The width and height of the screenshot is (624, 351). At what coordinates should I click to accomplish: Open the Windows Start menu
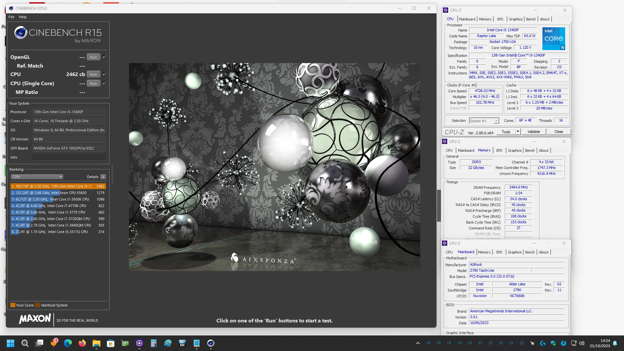click(x=10, y=343)
